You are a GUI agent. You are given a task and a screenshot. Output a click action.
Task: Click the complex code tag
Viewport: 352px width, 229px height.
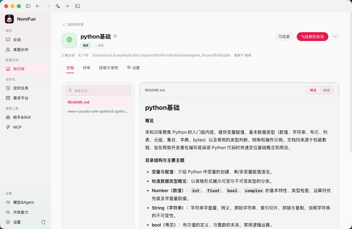(x=254, y=191)
